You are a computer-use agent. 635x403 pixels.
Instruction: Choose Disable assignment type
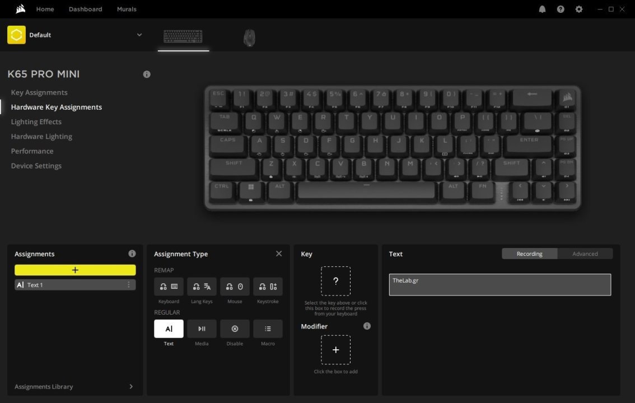coord(235,329)
